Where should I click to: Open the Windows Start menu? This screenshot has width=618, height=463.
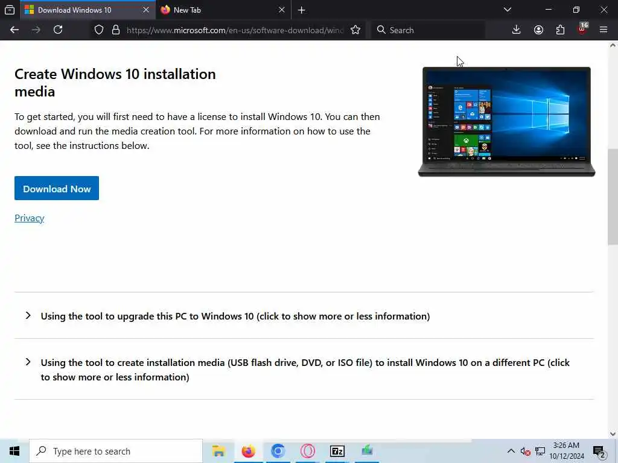click(14, 451)
